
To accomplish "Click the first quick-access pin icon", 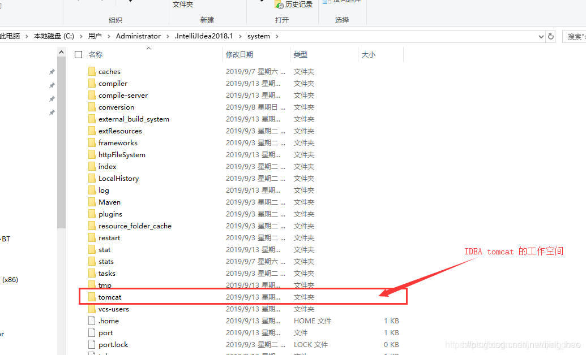I will click(52, 72).
